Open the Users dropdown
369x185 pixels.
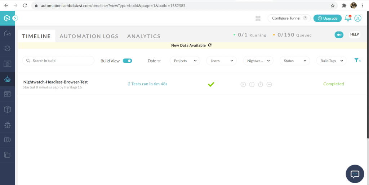pos(222,61)
